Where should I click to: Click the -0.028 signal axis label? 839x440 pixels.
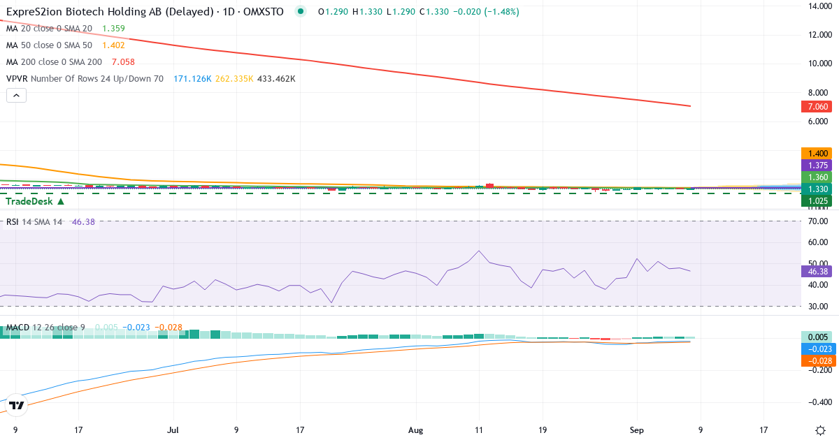click(x=817, y=360)
